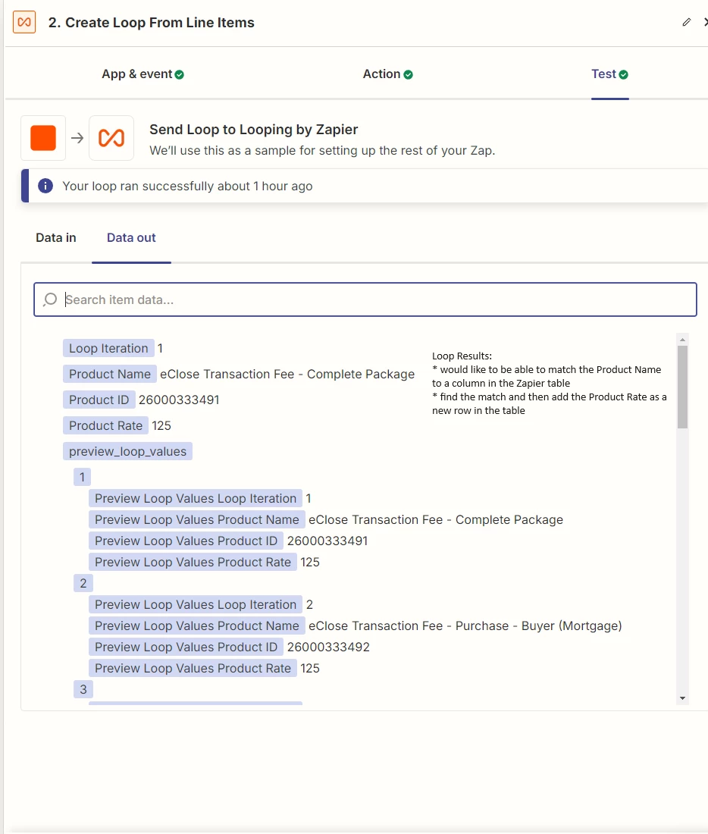The width and height of the screenshot is (708, 834).
Task: Click Preview Loop Values Product ID under item 1
Action: [186, 541]
